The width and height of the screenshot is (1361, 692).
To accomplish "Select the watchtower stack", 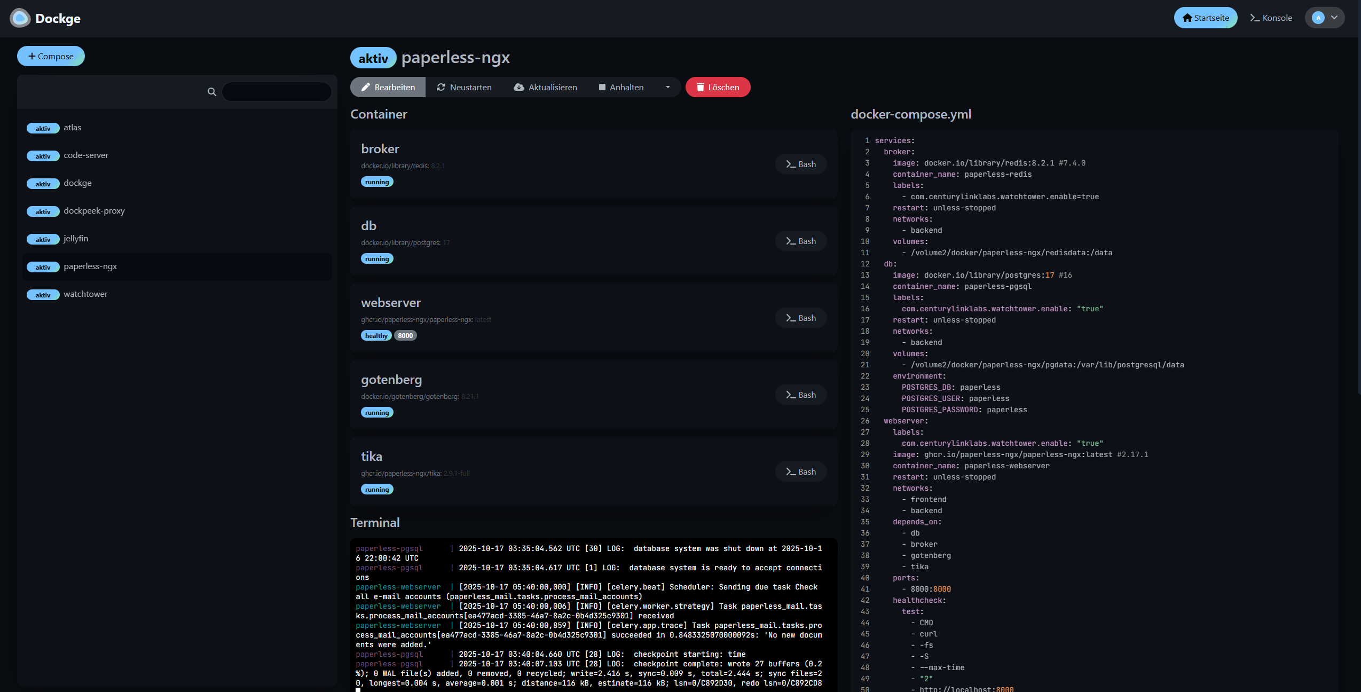I will point(85,294).
